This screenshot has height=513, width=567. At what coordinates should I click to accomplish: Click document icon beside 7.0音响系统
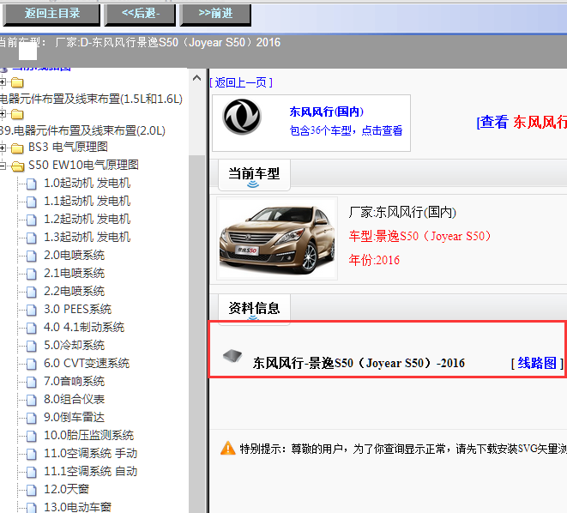32,382
